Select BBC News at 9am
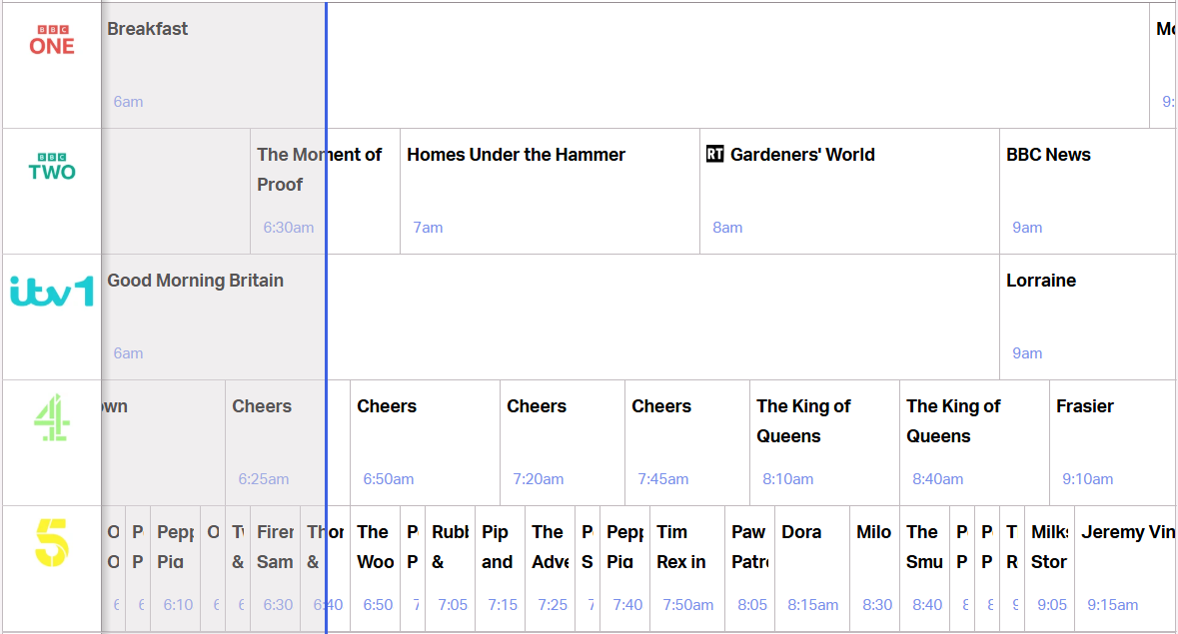Viewport: 1178px width, 634px height. point(1088,192)
